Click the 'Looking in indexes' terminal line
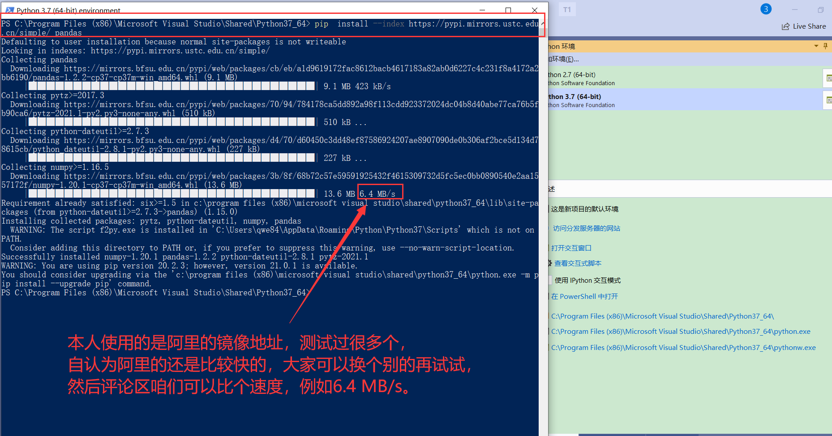 coord(136,51)
